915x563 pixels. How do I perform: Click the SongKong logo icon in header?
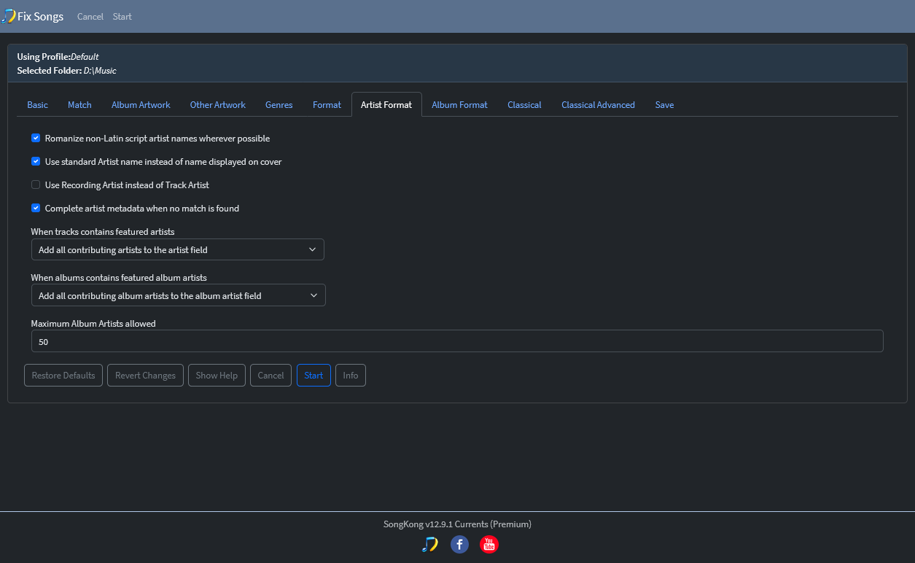coord(9,16)
